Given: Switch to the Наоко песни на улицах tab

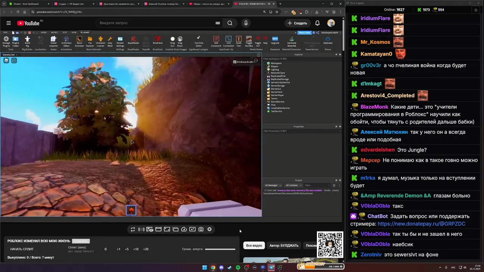Looking at the screenshot, I should pos(209,4).
